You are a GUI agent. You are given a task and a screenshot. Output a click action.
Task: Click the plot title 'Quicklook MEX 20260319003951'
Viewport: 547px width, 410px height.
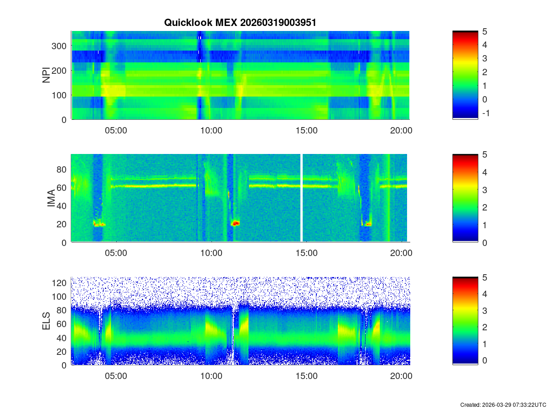(240, 22)
